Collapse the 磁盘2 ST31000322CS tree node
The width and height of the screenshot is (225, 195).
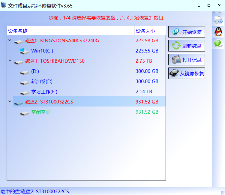coord(10,101)
